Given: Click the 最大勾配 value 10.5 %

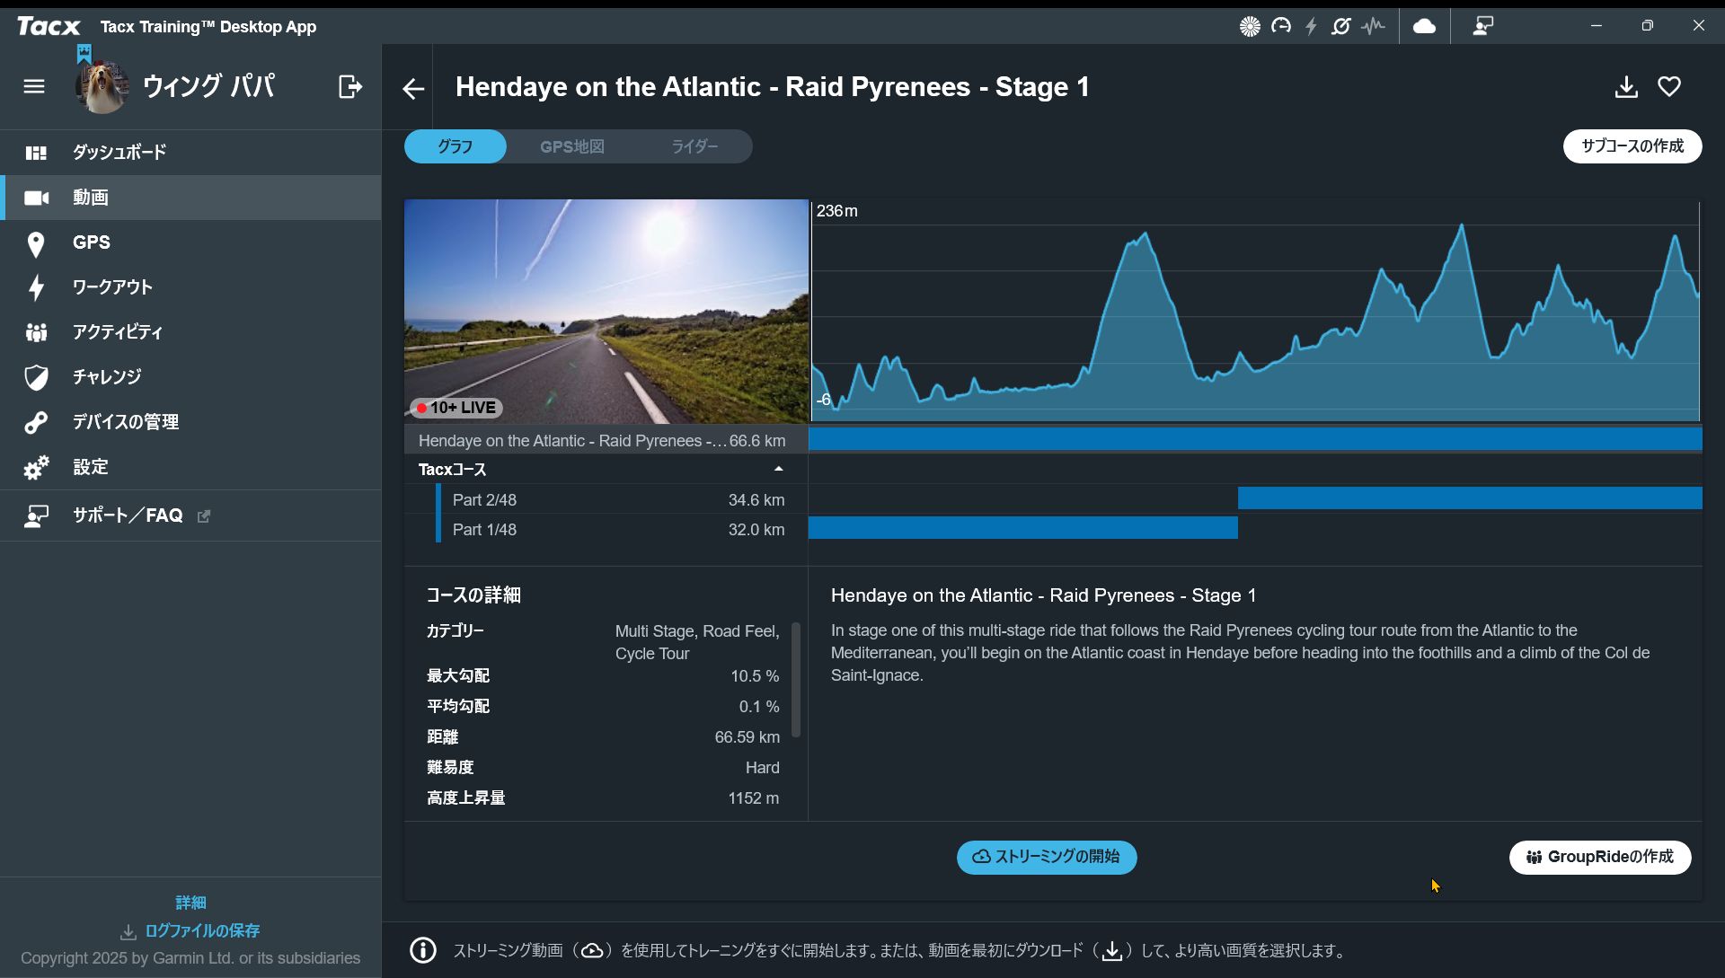Looking at the screenshot, I should (x=755, y=676).
